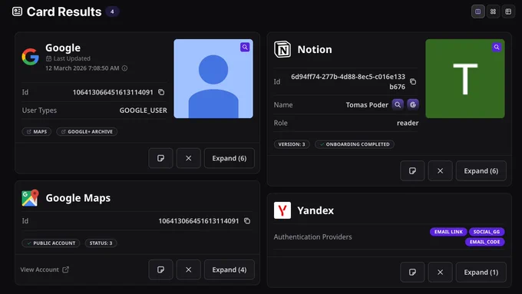Click the VERSION: 3 badge
Screen dimensions: 522x294
pos(292,144)
